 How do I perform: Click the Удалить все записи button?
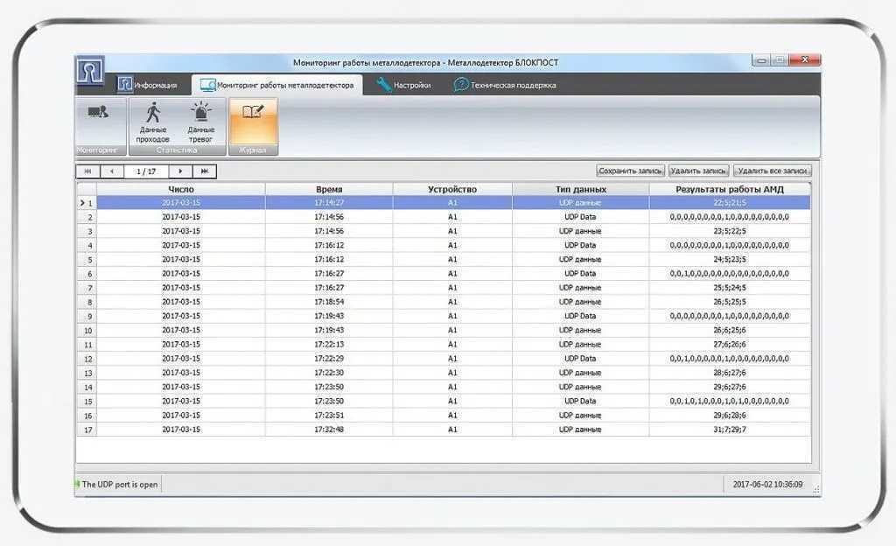coord(773,171)
